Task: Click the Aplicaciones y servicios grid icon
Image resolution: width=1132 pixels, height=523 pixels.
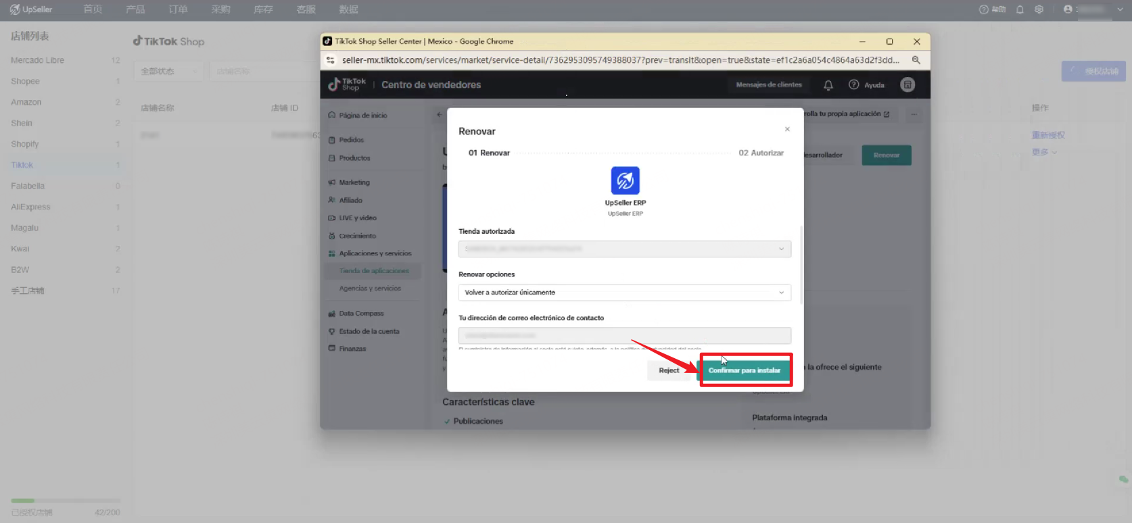Action: point(332,253)
